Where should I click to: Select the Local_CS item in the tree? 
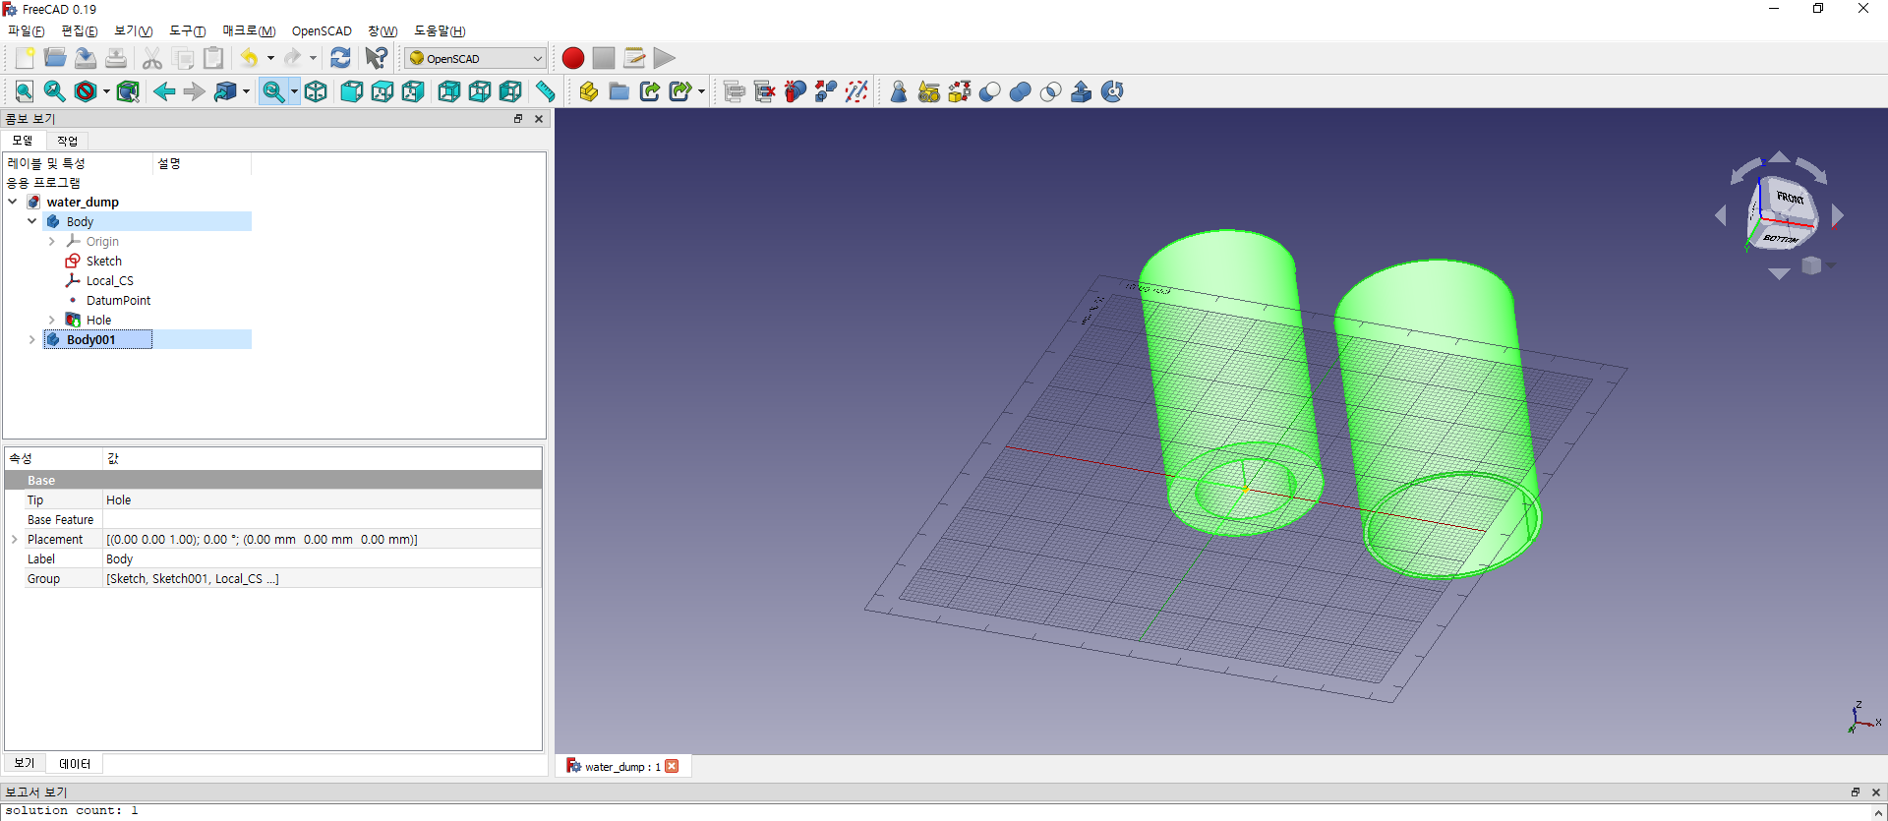pyautogui.click(x=110, y=280)
